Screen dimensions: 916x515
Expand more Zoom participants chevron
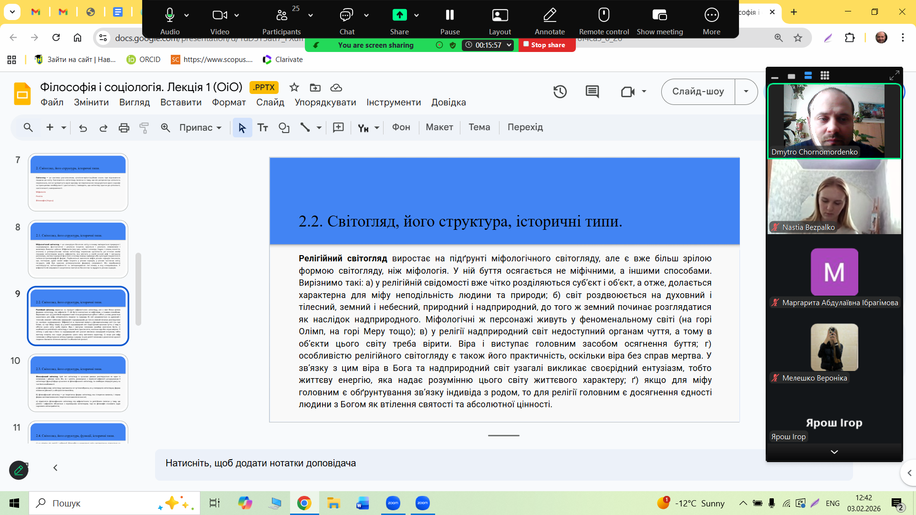(x=834, y=452)
